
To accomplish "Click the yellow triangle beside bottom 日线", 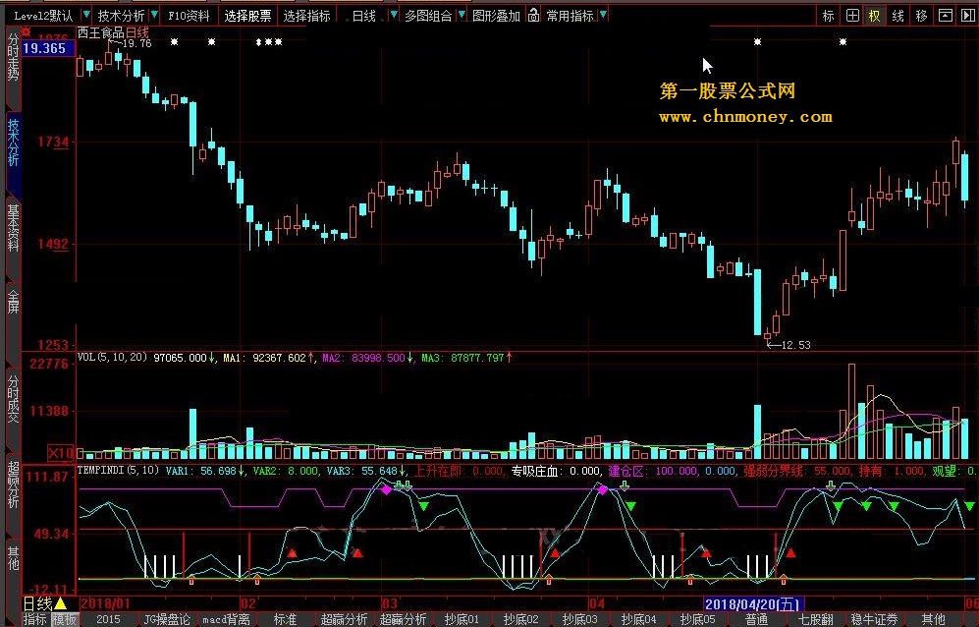I will coord(61,603).
